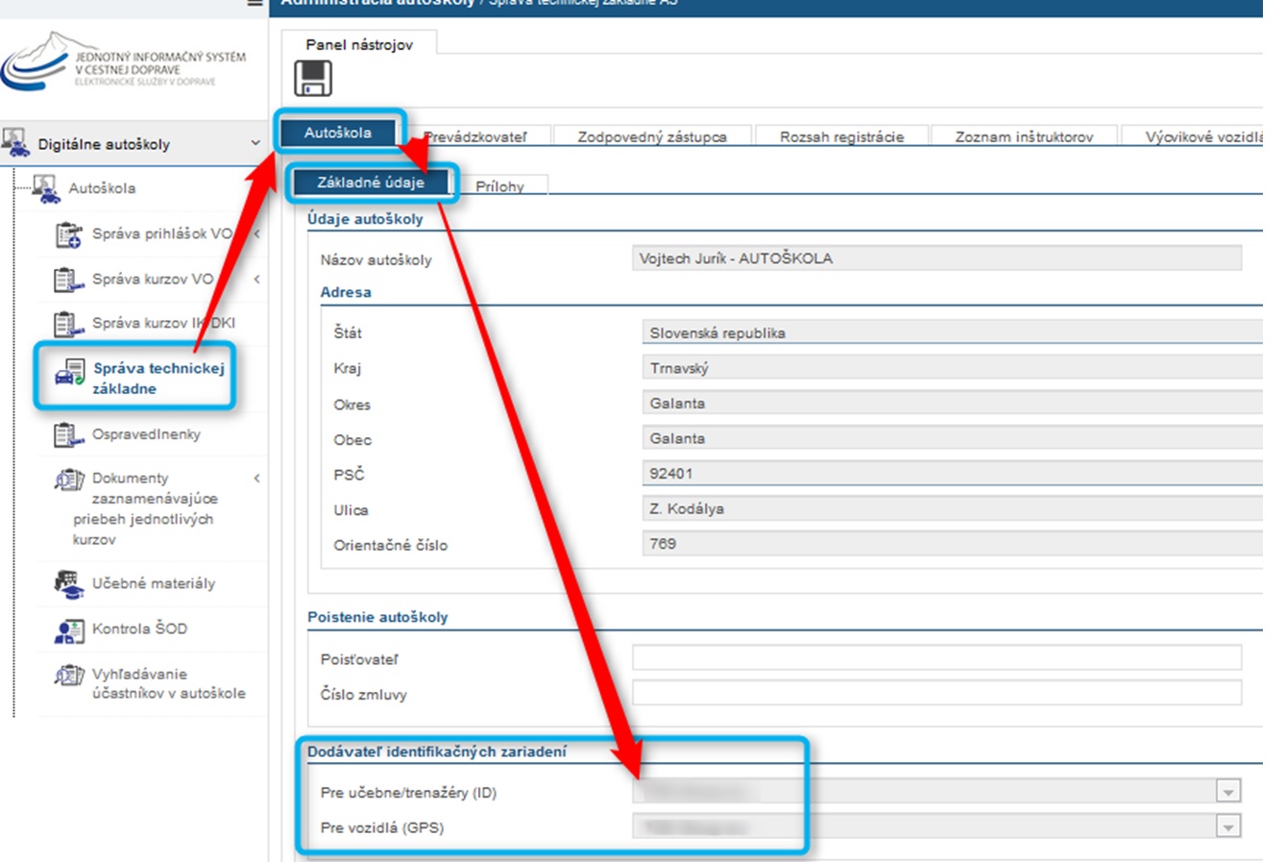Viewport: 1286px width, 862px height.
Task: Open the Pre učebne/trenažéry (ID) dropdown
Action: pos(1227,792)
